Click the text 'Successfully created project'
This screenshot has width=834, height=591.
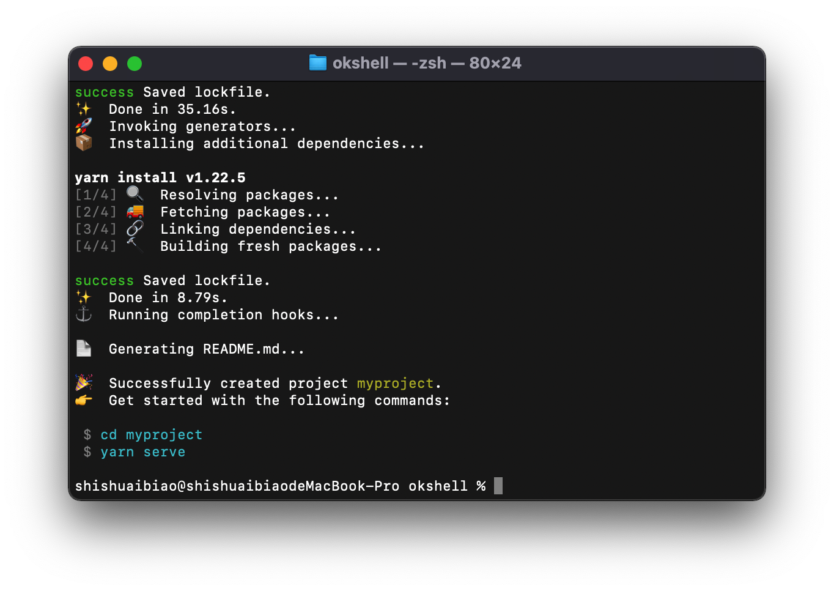[x=228, y=383]
